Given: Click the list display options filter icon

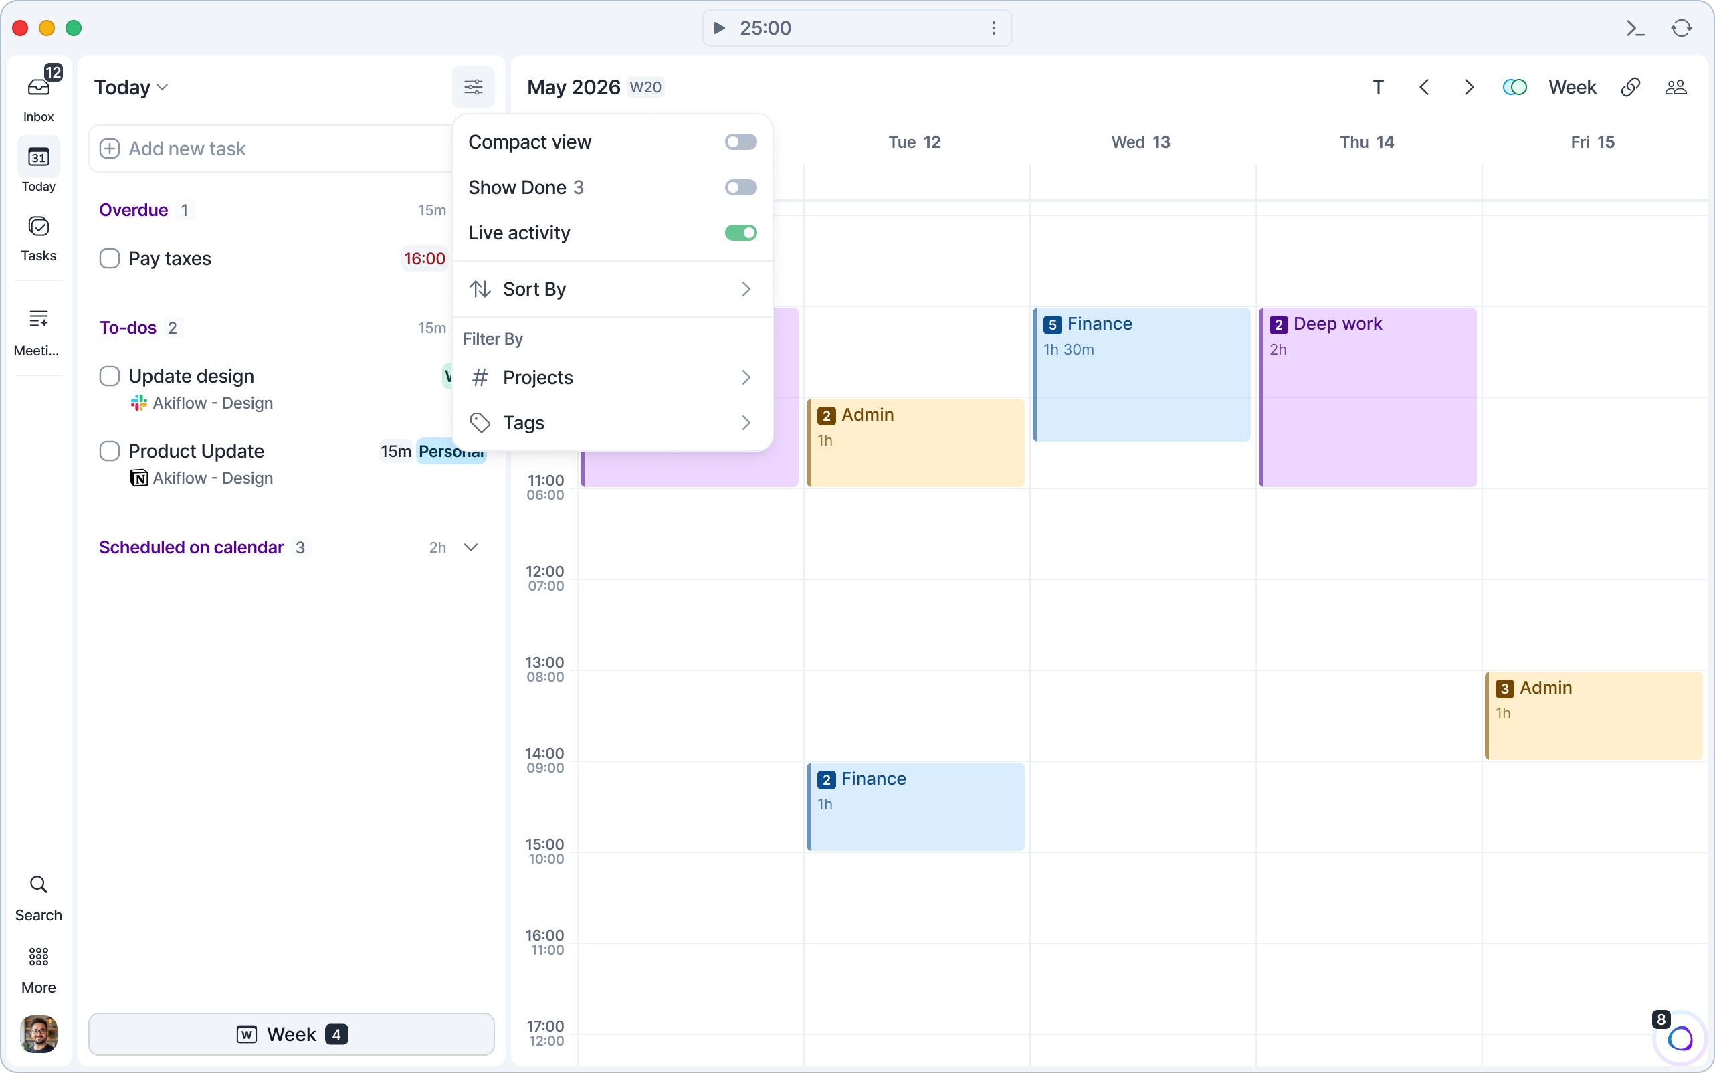Looking at the screenshot, I should [474, 86].
